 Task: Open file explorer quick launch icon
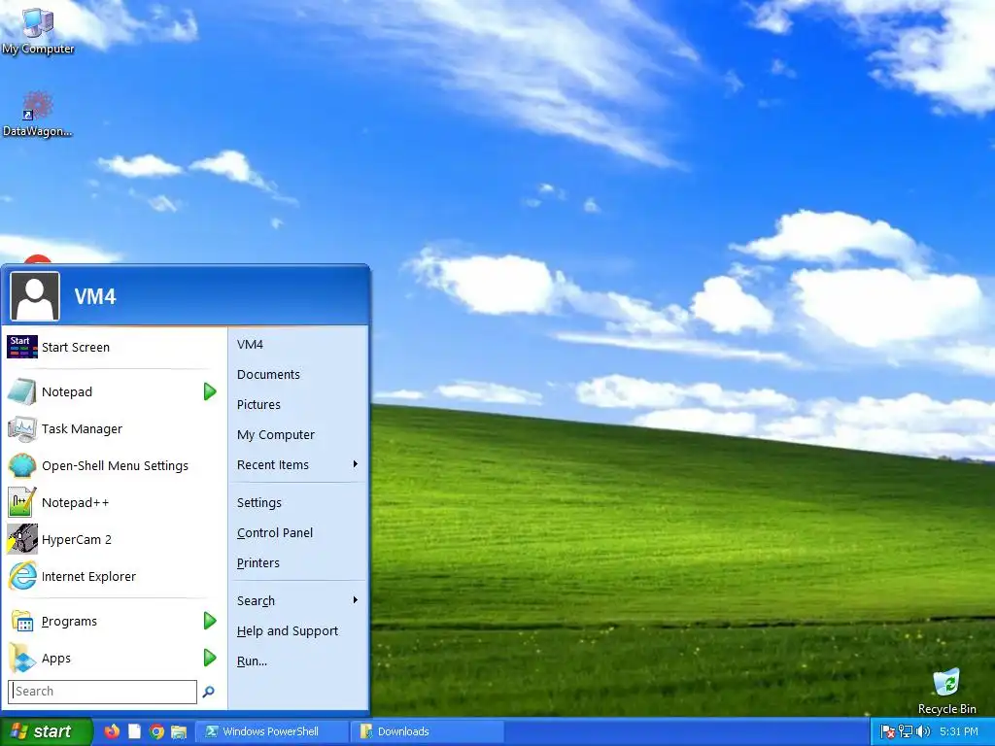pyautogui.click(x=179, y=731)
